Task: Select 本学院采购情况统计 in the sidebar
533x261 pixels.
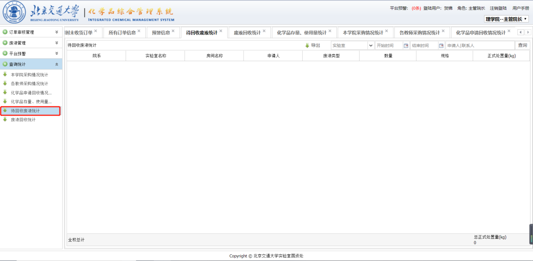Action: point(29,75)
